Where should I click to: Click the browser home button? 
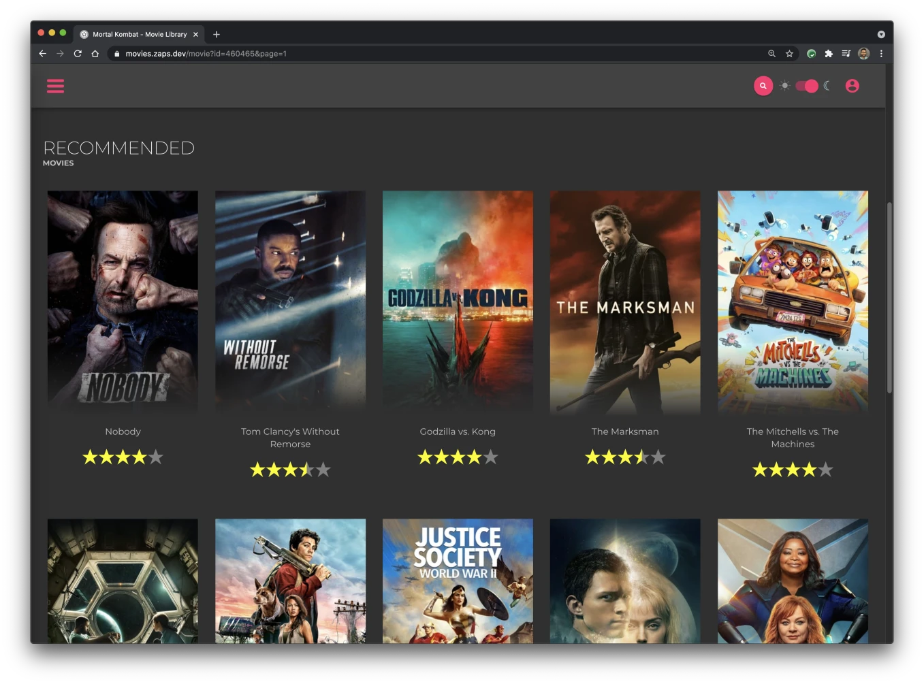[x=95, y=54]
